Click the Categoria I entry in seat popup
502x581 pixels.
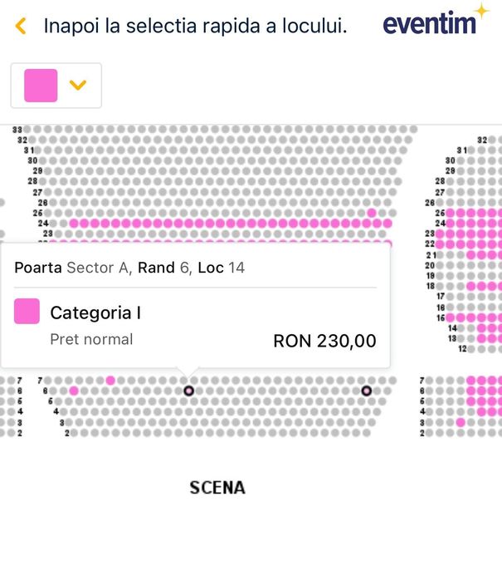coord(95,313)
